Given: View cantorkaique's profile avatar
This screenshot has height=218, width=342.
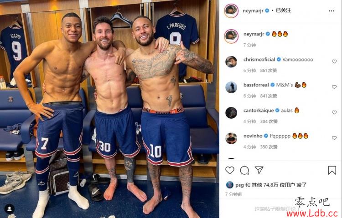Looking at the screenshot, I should [x=231, y=113].
